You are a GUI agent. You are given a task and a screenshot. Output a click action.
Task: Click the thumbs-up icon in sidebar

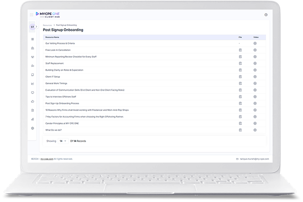point(33,101)
